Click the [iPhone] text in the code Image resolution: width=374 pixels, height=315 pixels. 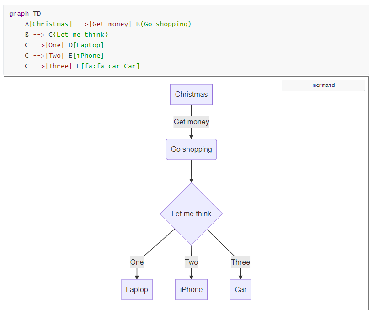click(88, 56)
